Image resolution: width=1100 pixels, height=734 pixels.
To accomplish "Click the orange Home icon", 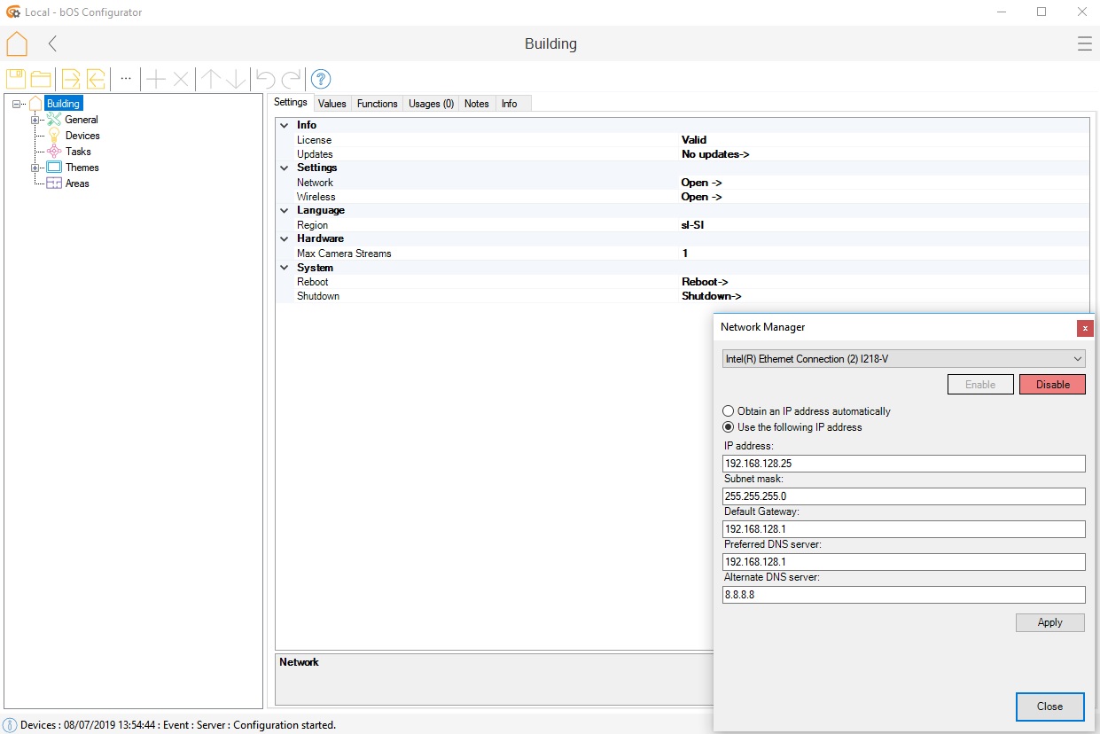I will (17, 43).
